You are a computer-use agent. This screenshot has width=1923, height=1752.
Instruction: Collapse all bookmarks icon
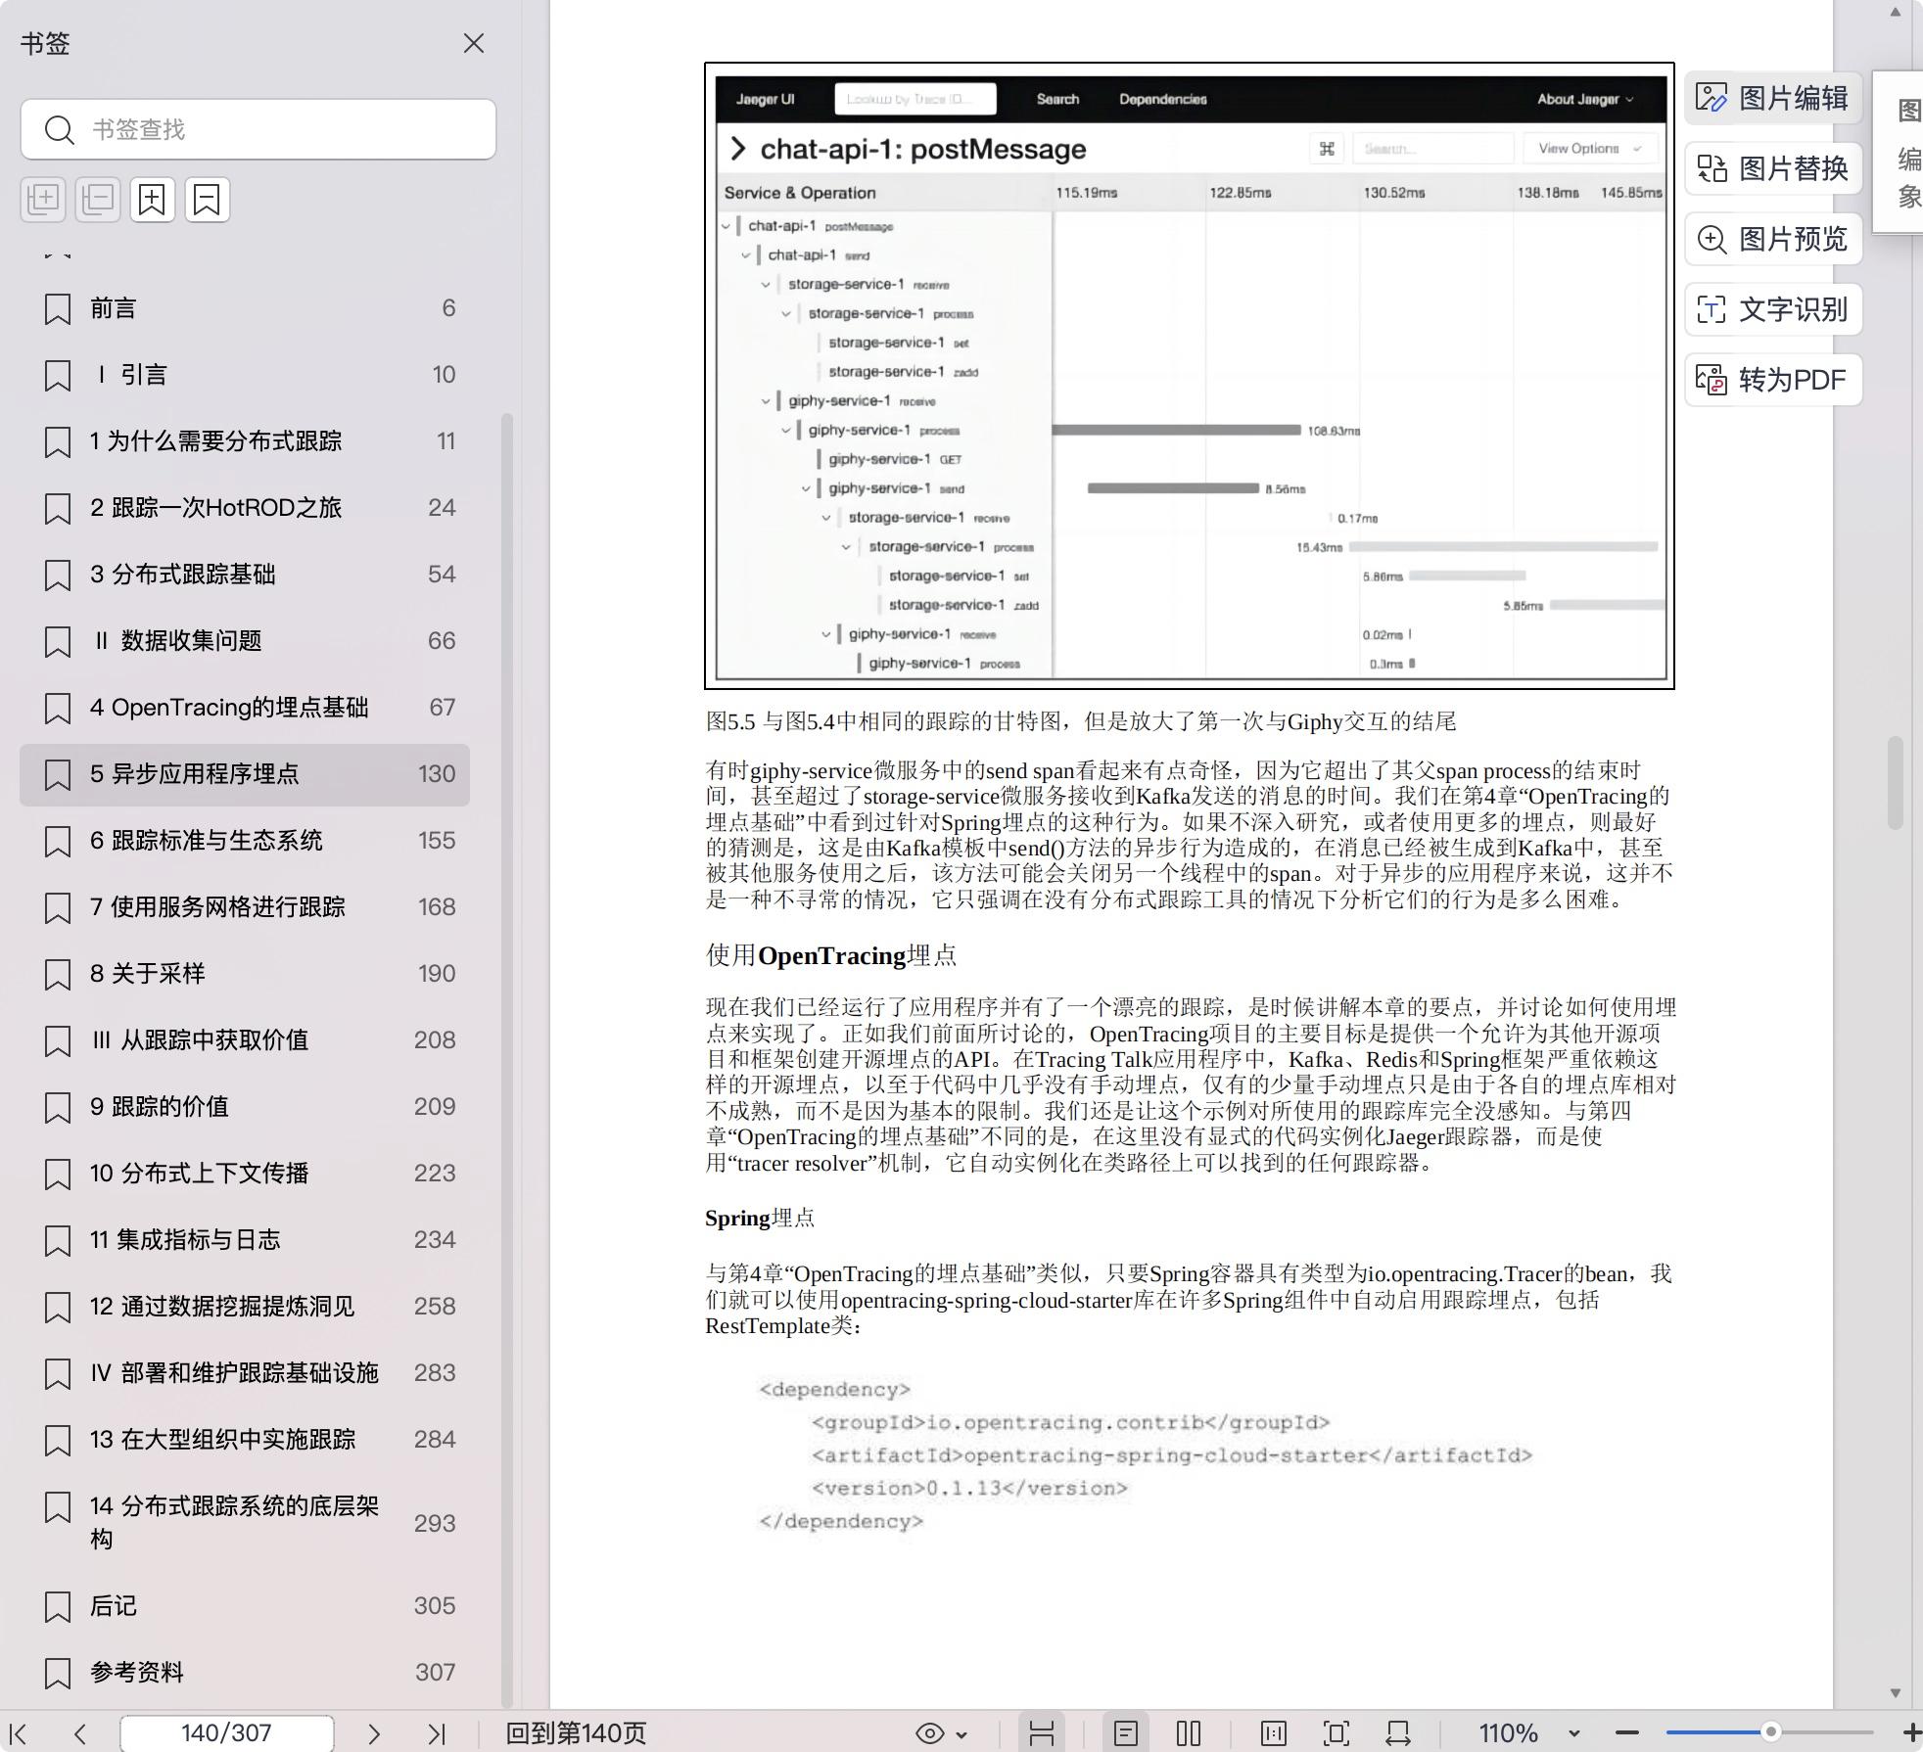pyautogui.click(x=98, y=200)
